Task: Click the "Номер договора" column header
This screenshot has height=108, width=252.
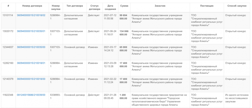Action: pyautogui.click(x=32, y=6)
